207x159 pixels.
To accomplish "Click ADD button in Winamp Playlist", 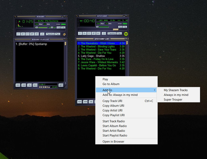I will 18,85.
